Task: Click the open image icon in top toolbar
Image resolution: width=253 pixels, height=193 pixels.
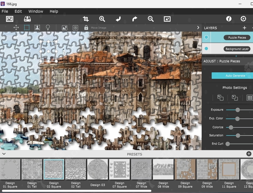Action: point(9,19)
